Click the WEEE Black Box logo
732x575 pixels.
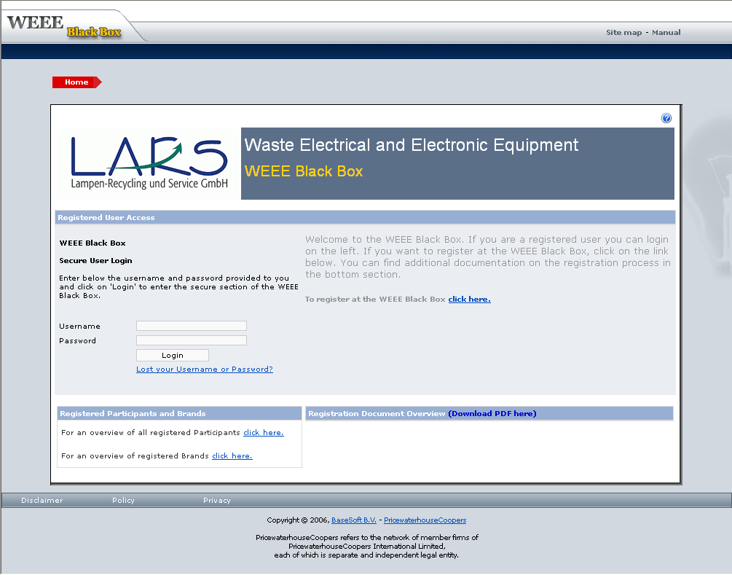point(64,26)
